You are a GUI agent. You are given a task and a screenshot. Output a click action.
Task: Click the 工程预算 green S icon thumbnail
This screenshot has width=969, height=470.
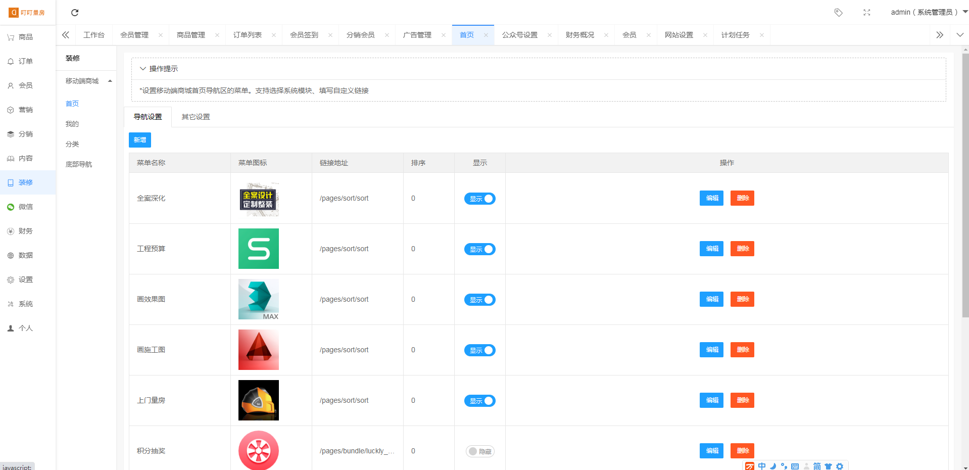tap(259, 249)
